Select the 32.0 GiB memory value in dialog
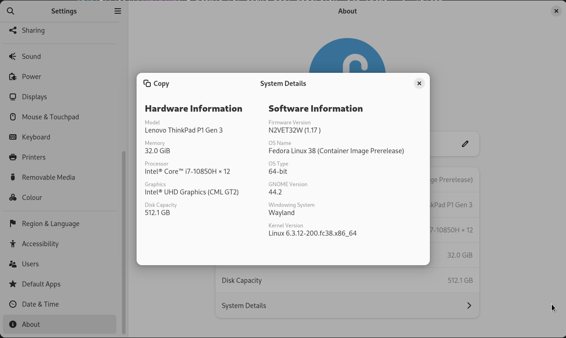 click(158, 151)
